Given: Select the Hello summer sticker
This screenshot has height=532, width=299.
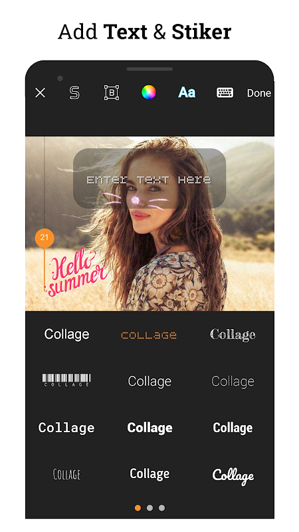Looking at the screenshot, I should coord(78,272).
